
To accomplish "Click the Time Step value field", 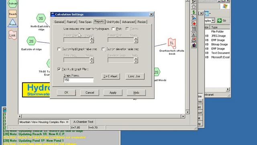I will point(77,60).
